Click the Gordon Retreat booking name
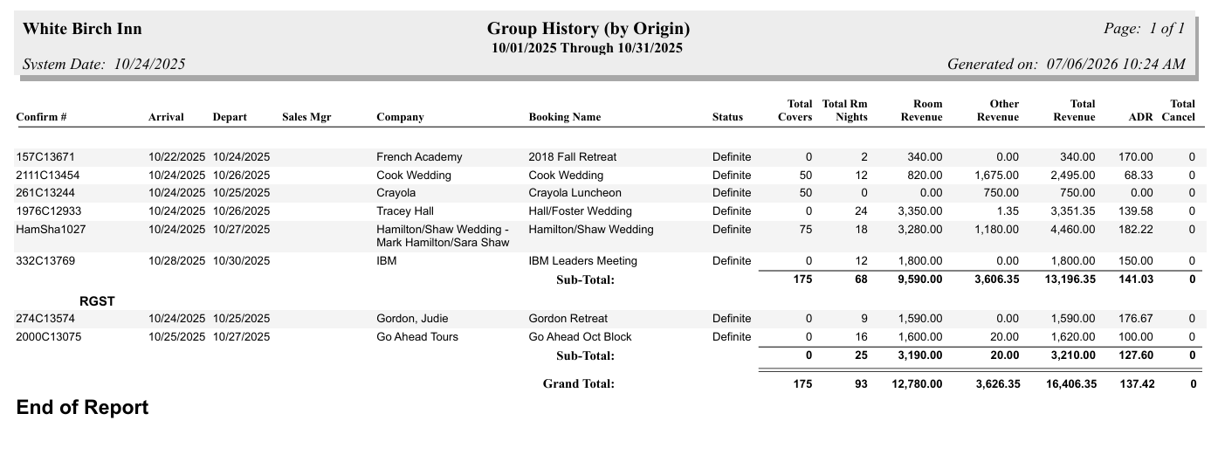 (568, 319)
